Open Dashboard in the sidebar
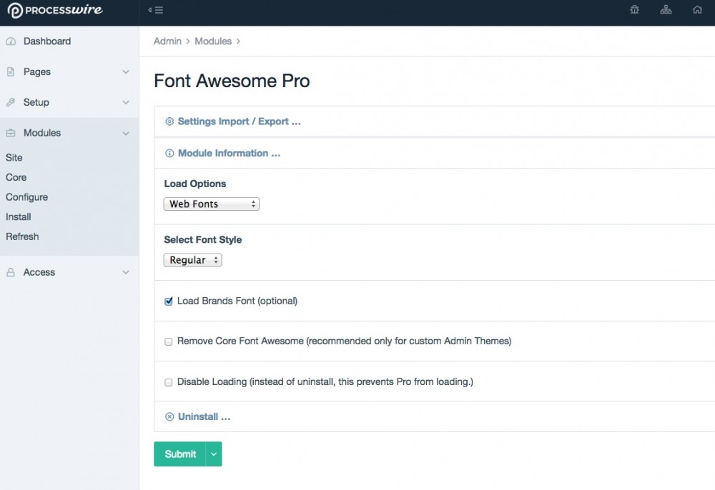The width and height of the screenshot is (715, 490). click(47, 41)
